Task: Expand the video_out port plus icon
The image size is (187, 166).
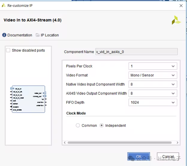Action: 44,93
